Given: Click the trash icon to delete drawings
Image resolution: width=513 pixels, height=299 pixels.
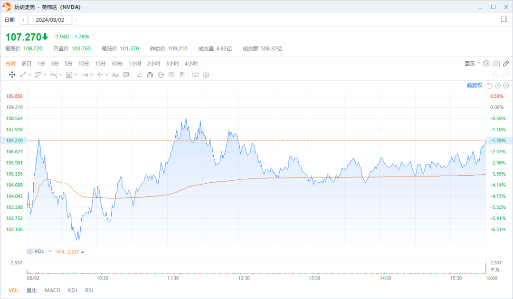Looking at the screenshot, I should (x=182, y=75).
